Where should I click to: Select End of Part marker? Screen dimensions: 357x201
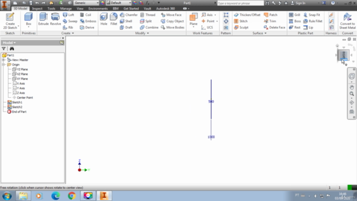click(17, 112)
